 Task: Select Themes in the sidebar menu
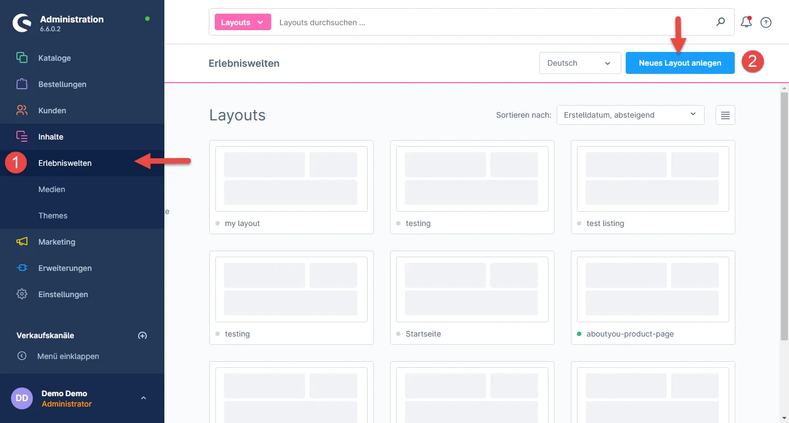(x=53, y=216)
